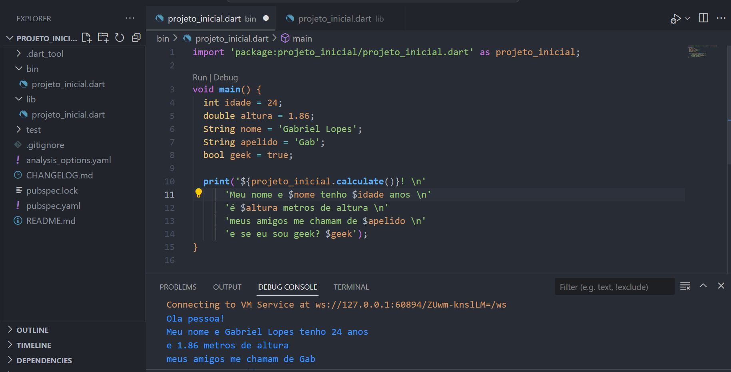Refresh the Explorer file tree
Image resolution: width=731 pixels, height=372 pixels.
click(120, 38)
